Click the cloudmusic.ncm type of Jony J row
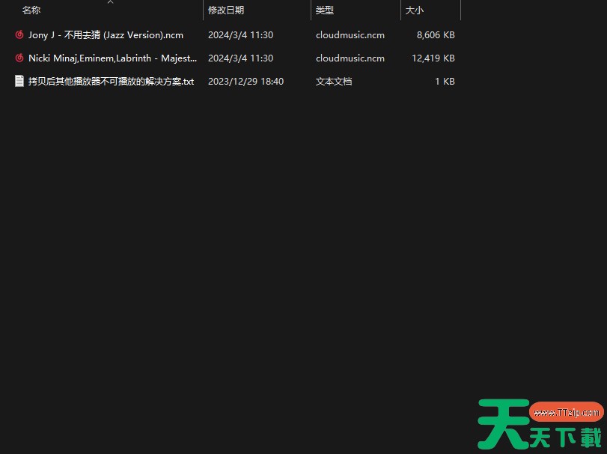The image size is (607, 454). [350, 35]
